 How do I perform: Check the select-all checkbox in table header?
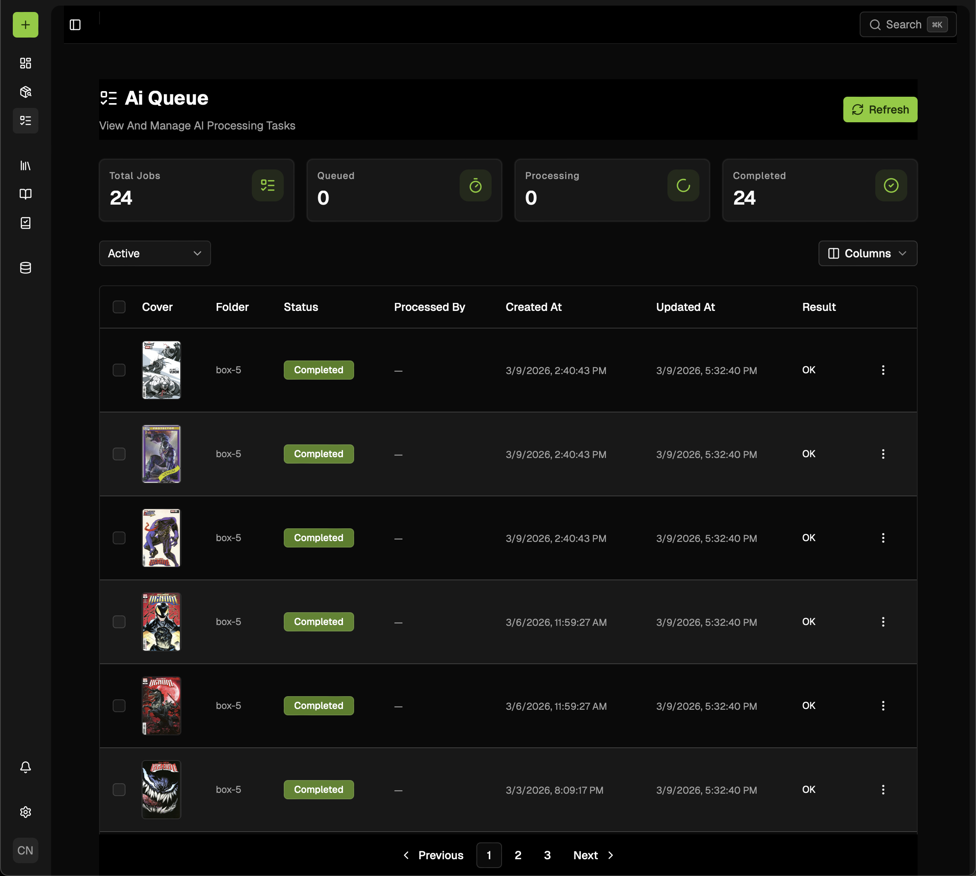pyautogui.click(x=119, y=307)
